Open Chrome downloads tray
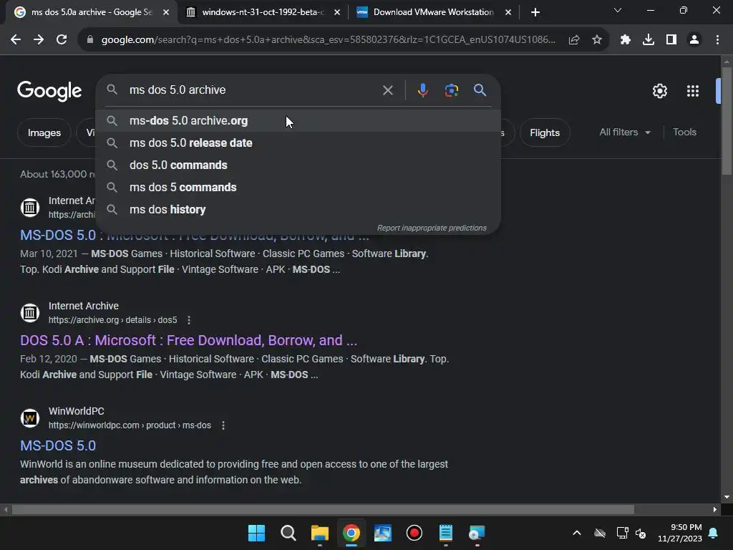Viewport: 733px width, 550px height. [649, 40]
